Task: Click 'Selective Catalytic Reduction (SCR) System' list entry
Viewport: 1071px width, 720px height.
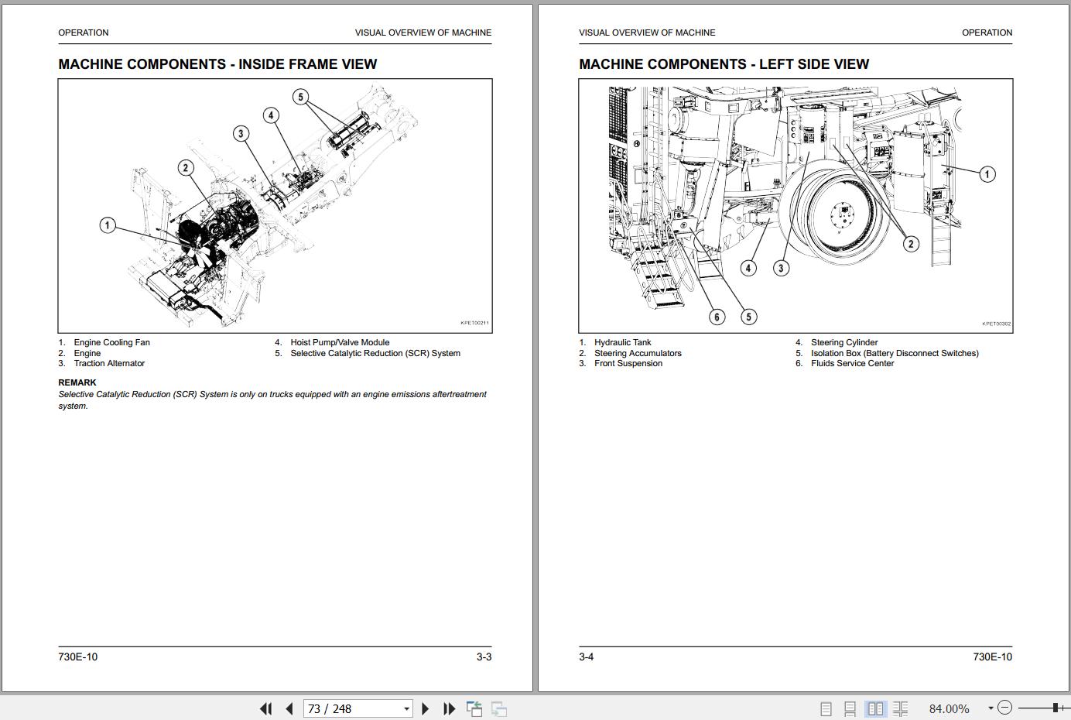Action: coord(375,353)
